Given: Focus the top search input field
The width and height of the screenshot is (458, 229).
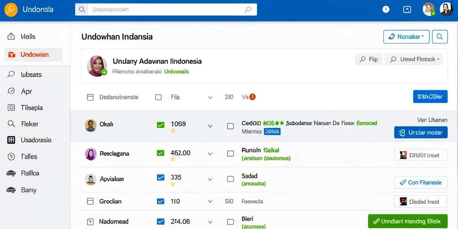Looking at the screenshot, I should [x=166, y=10].
